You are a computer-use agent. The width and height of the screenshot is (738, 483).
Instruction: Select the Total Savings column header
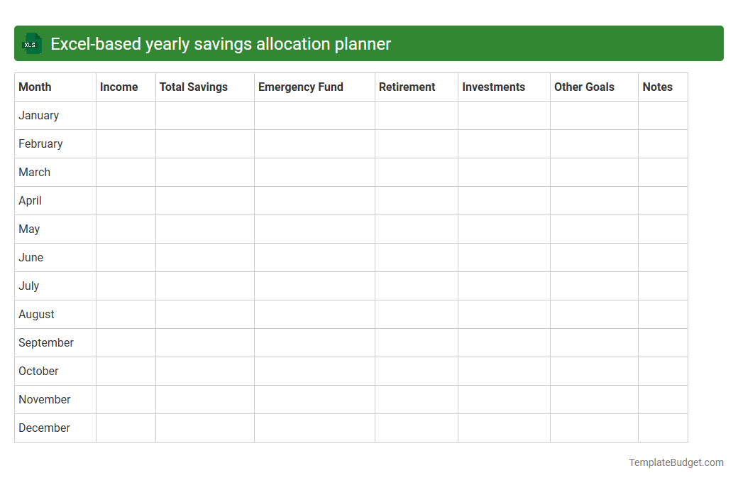point(193,87)
